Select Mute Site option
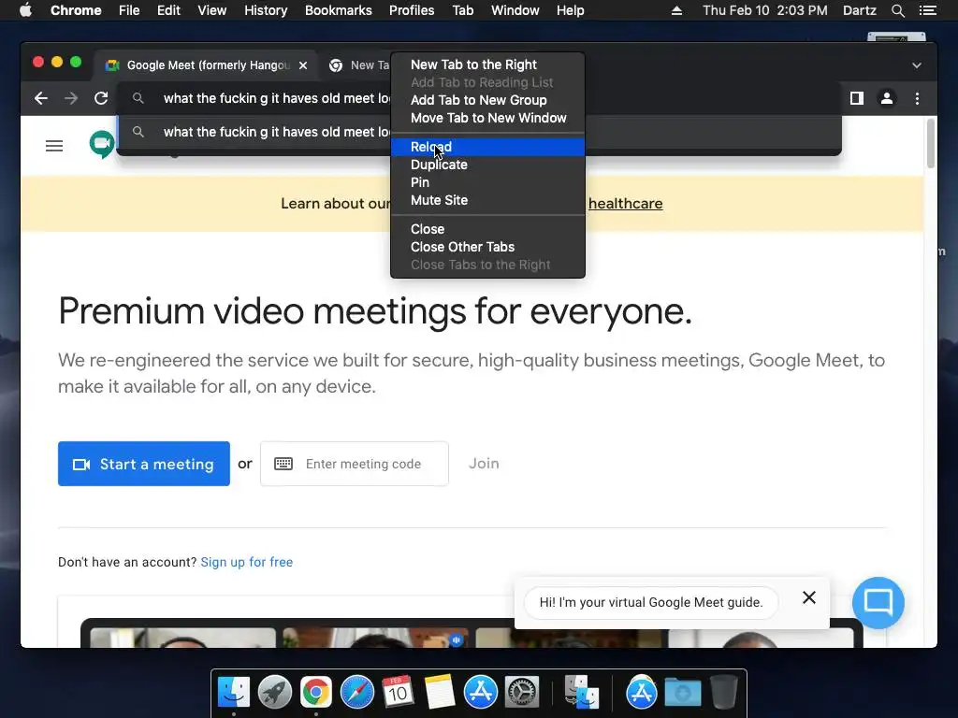Image resolution: width=958 pixels, height=718 pixels. coord(487,200)
